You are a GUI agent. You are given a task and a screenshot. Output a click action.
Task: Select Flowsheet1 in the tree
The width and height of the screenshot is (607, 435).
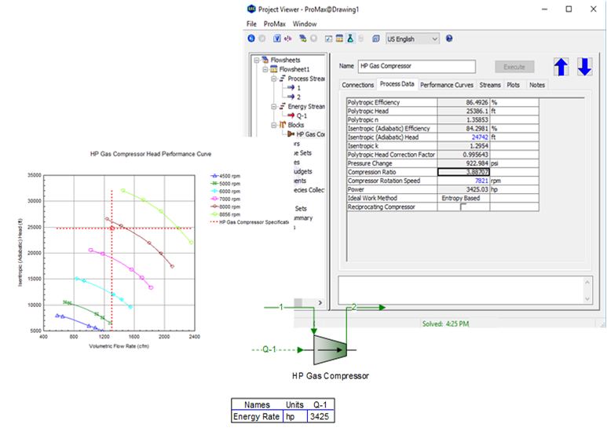click(294, 69)
